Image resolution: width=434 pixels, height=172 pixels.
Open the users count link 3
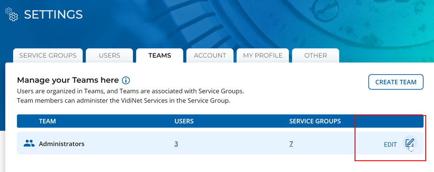176,144
